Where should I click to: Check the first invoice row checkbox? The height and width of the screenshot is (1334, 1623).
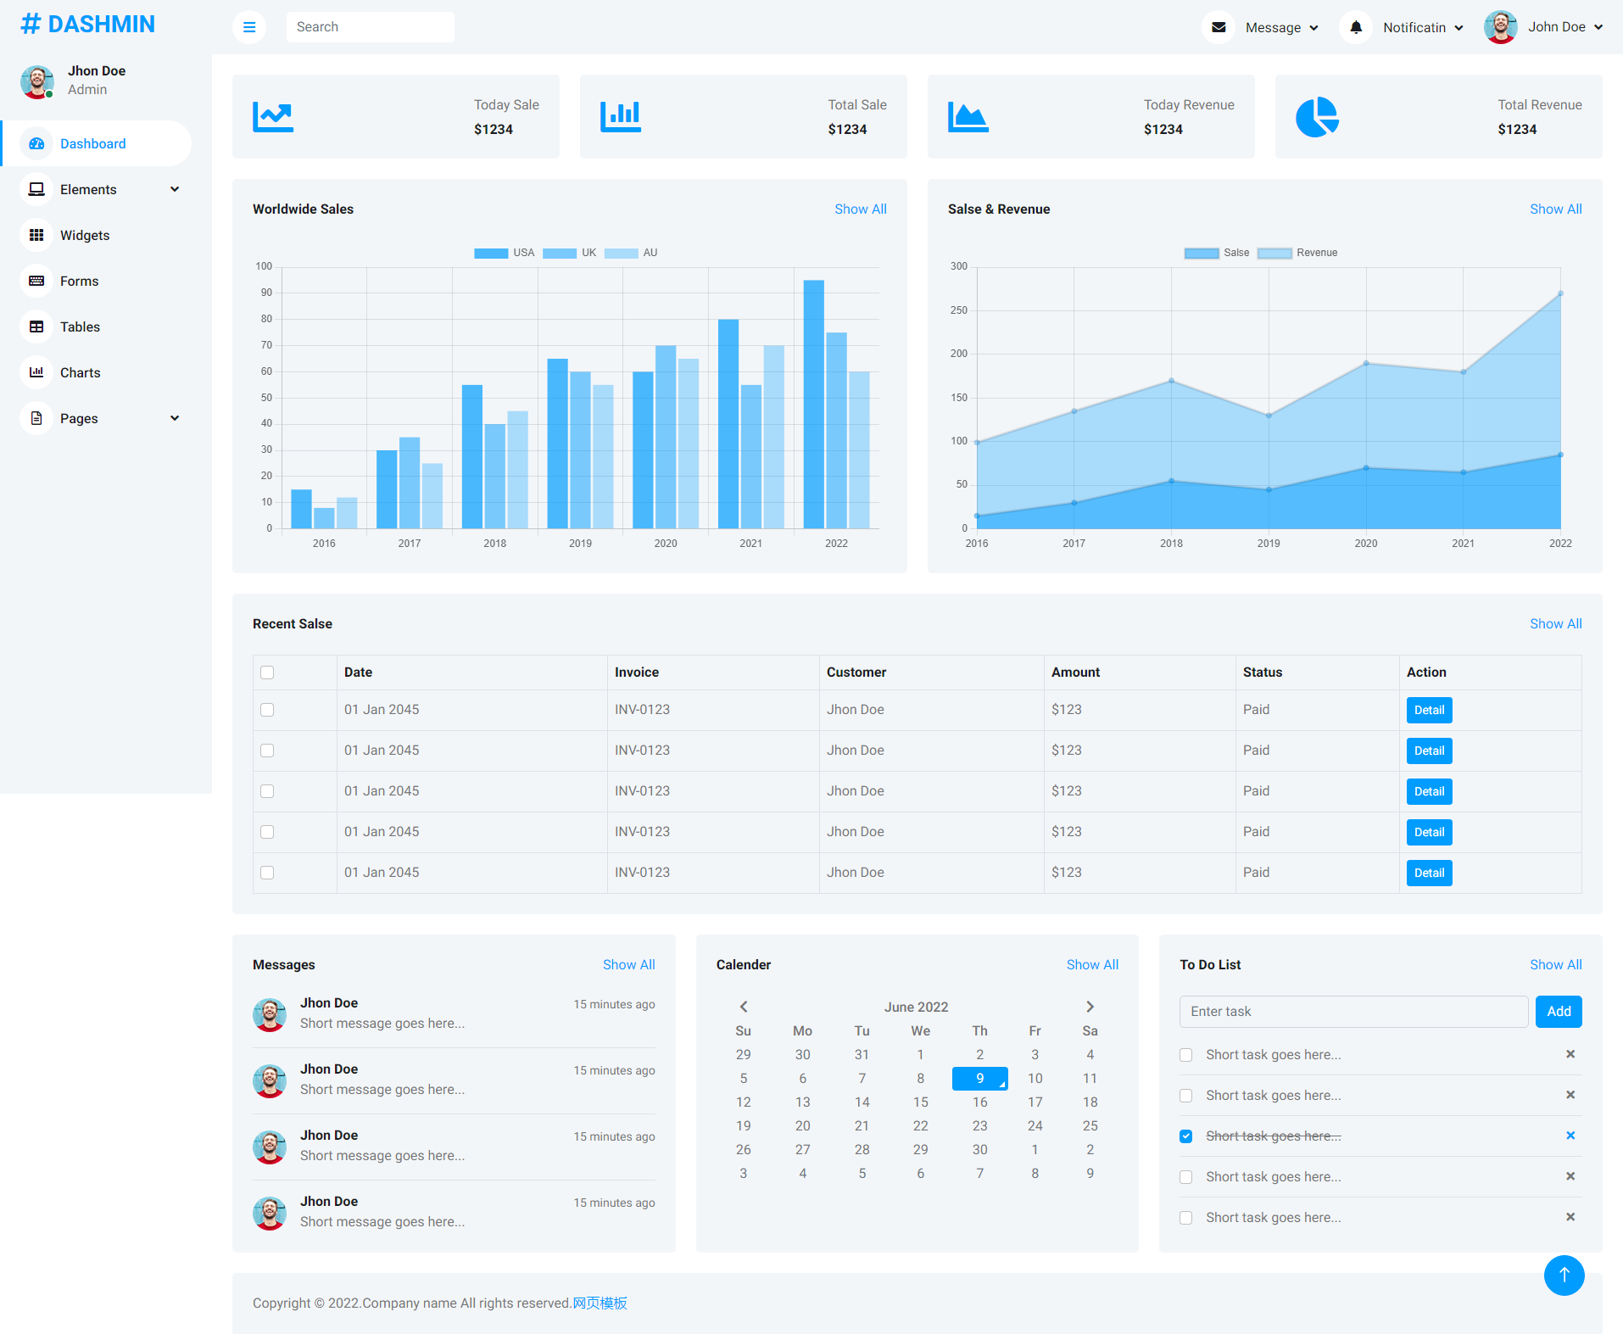267,710
